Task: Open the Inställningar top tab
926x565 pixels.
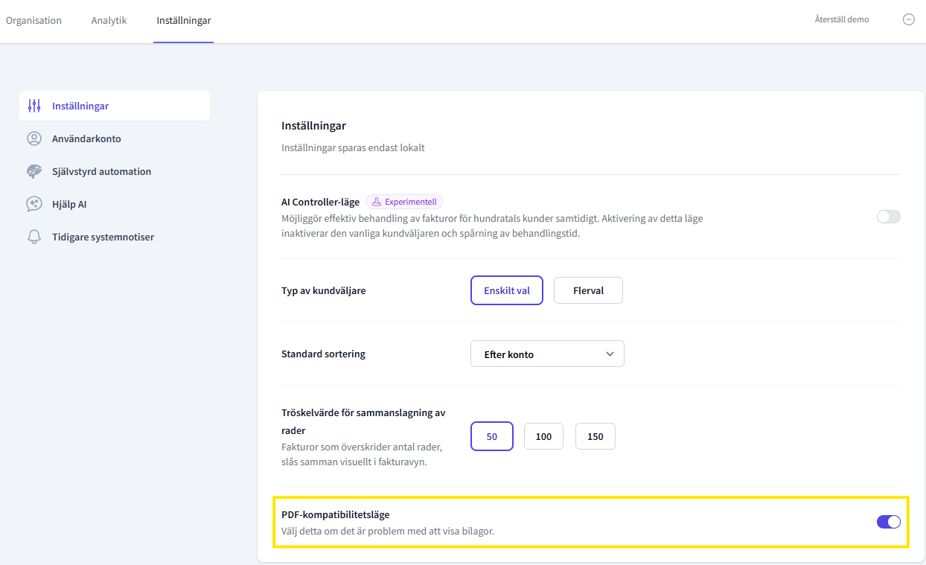Action: pyautogui.click(x=183, y=20)
